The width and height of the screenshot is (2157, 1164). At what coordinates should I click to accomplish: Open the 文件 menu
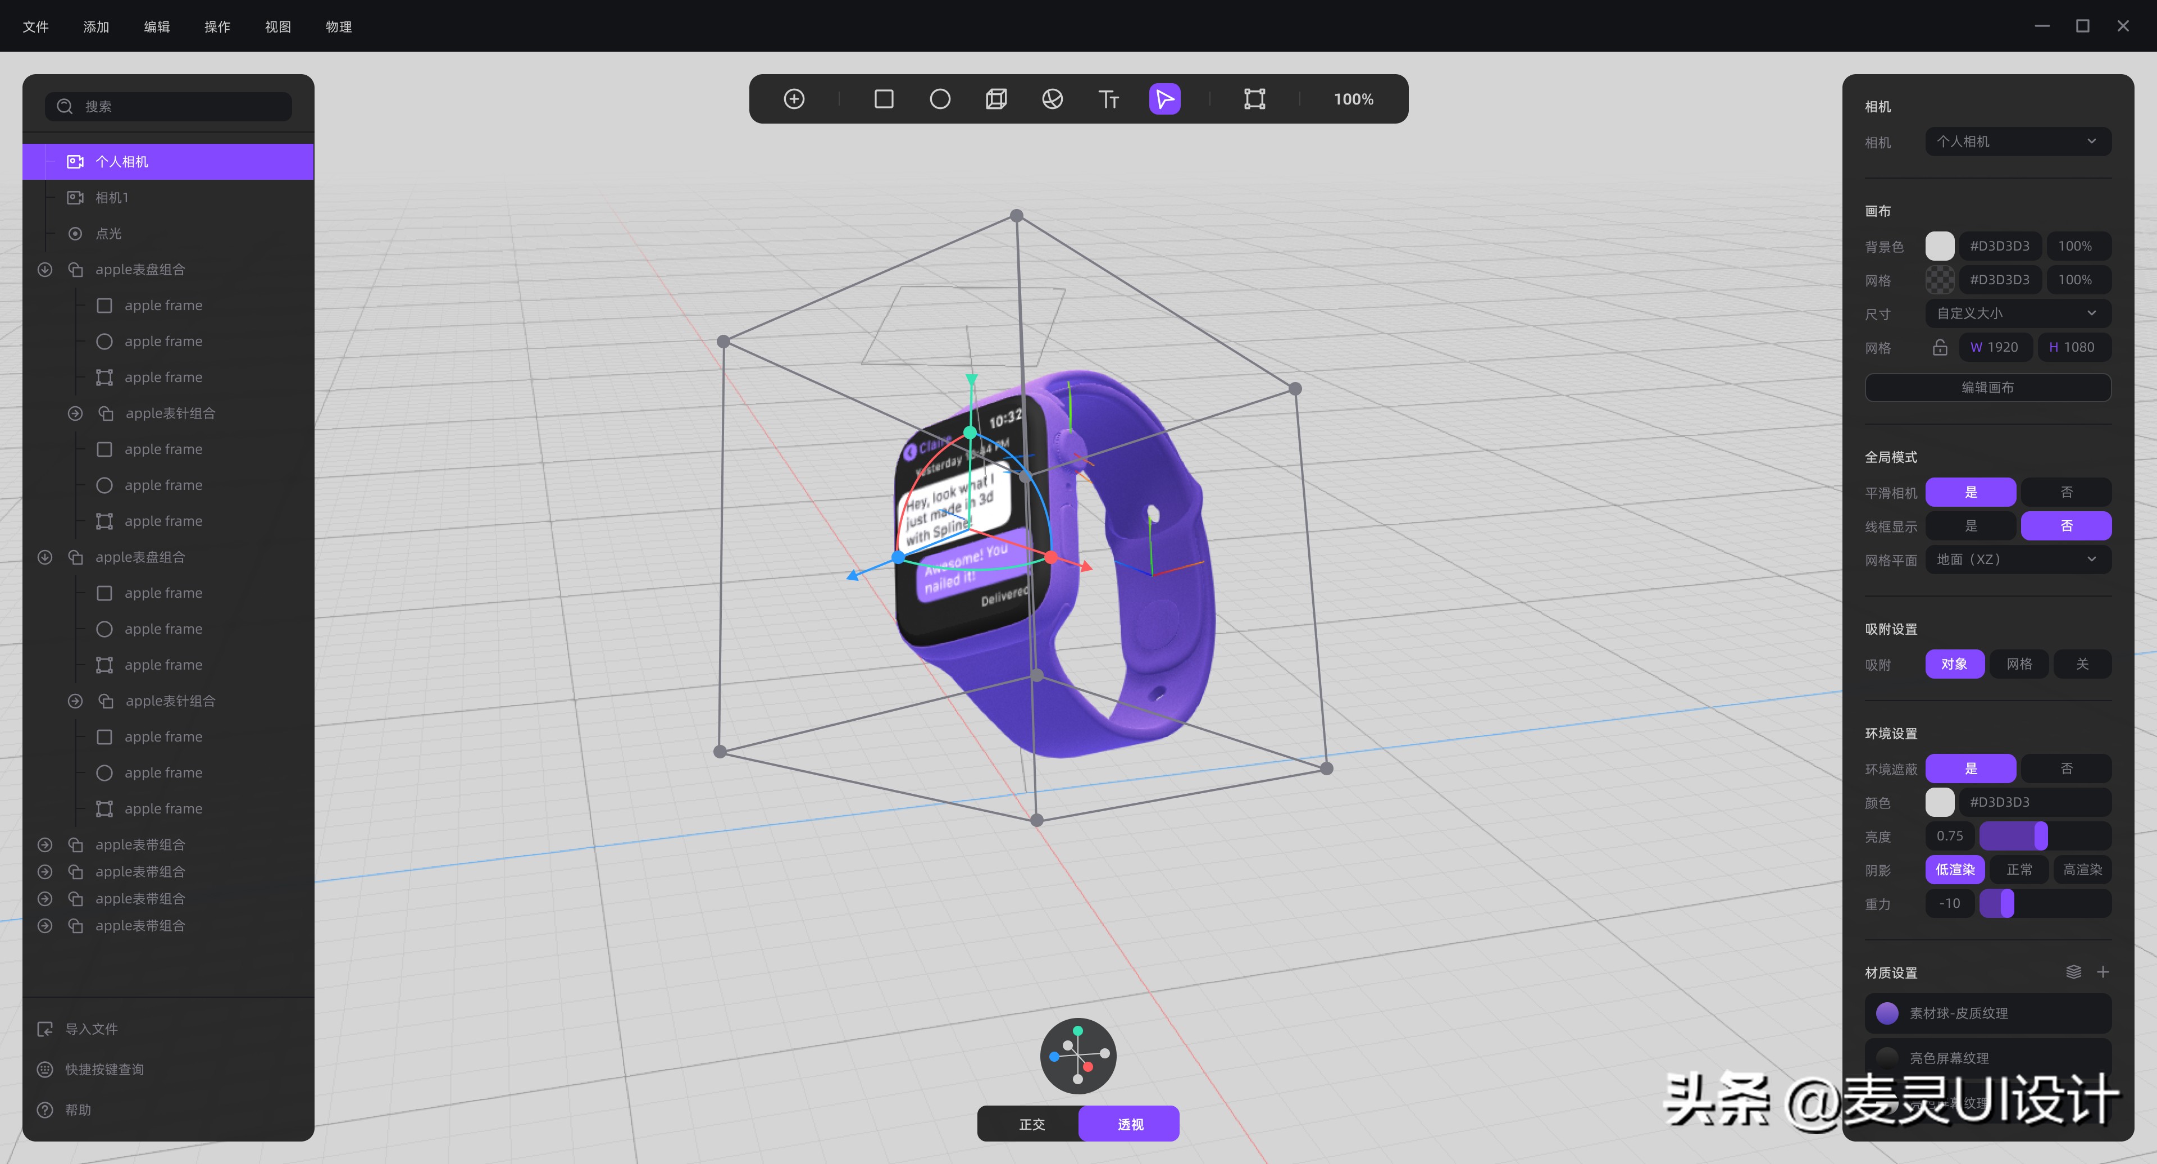(x=35, y=27)
